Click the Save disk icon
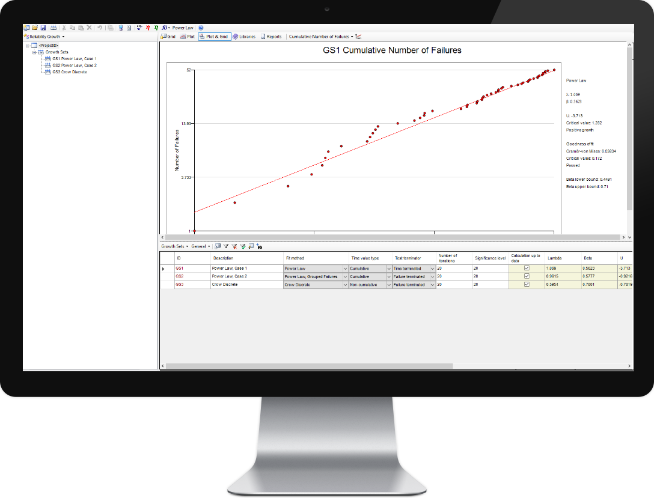 coord(43,28)
